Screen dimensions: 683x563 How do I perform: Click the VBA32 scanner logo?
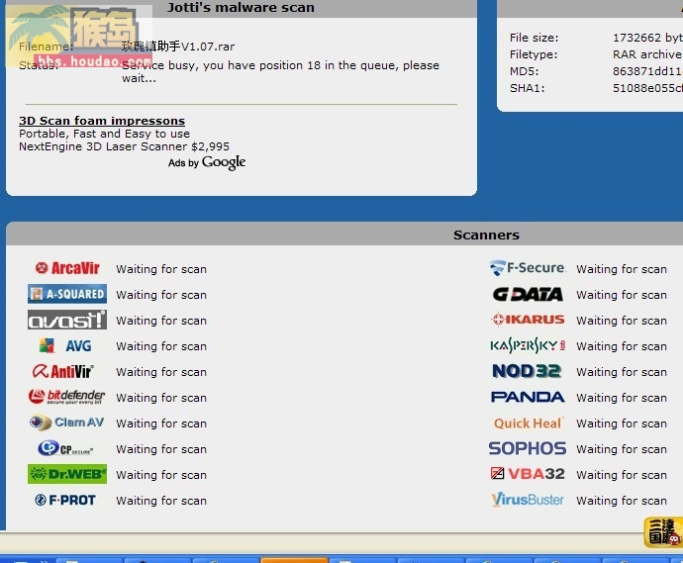(528, 473)
